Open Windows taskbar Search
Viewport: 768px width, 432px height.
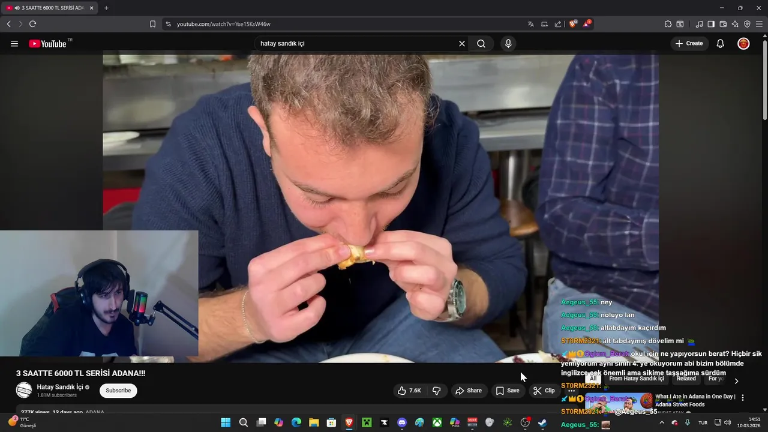click(243, 422)
